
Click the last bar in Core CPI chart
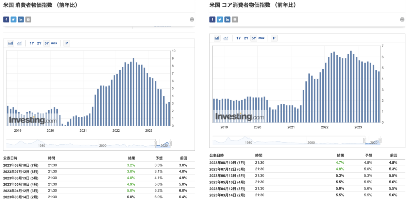(x=379, y=97)
